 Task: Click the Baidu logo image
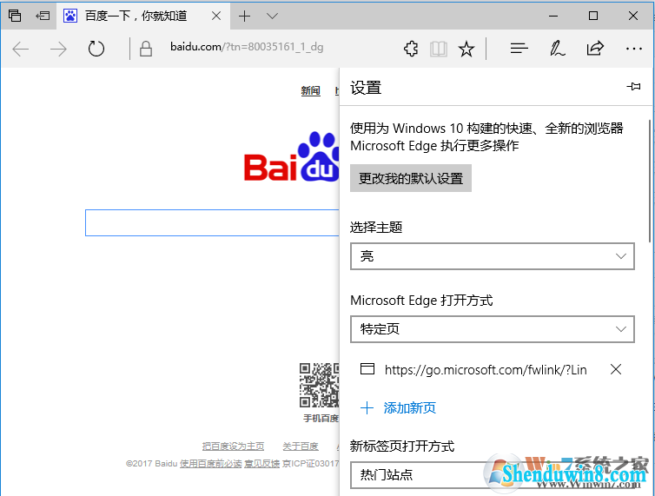point(292,157)
